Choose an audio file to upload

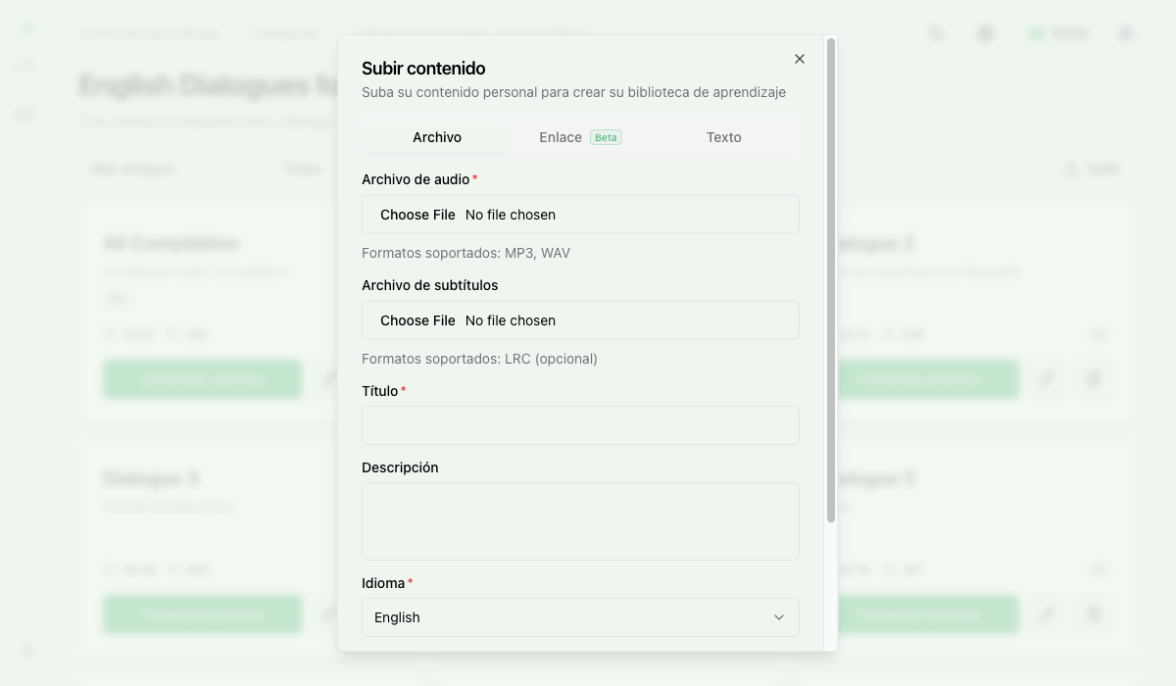click(x=418, y=215)
